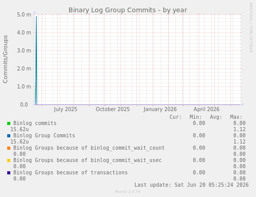This screenshot has width=256, height=197.
Task: Click the '4.0 m' y-axis value
Action: 24,32
